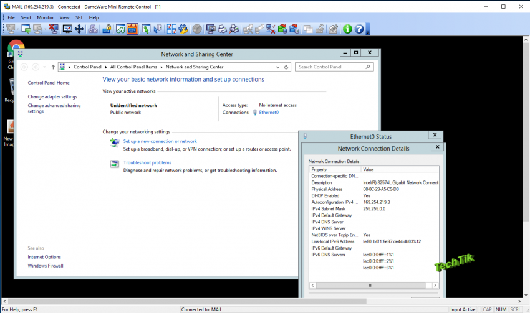Click the printer toolbar icon

coord(223,29)
